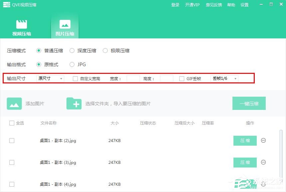
Task: Open more options for 桌面1 - 副本 (3).jpg
Action: (x=263, y=162)
